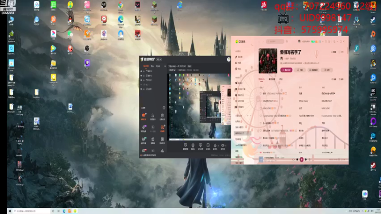Open the Google Chrome desktop shortcut
This screenshot has width=381, height=214.
click(121, 6)
